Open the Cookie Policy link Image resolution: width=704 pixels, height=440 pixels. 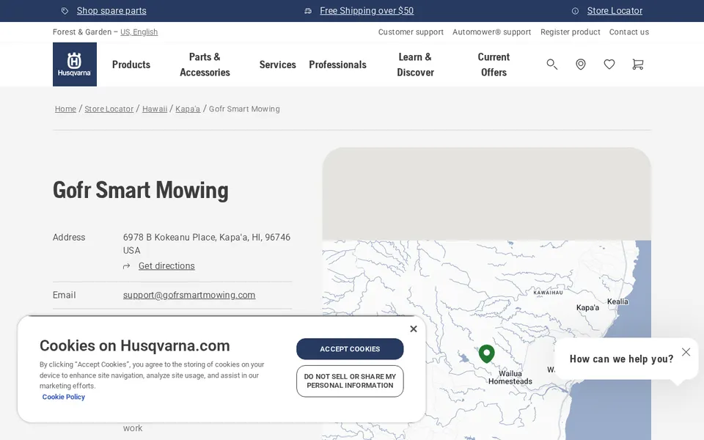[63, 397]
